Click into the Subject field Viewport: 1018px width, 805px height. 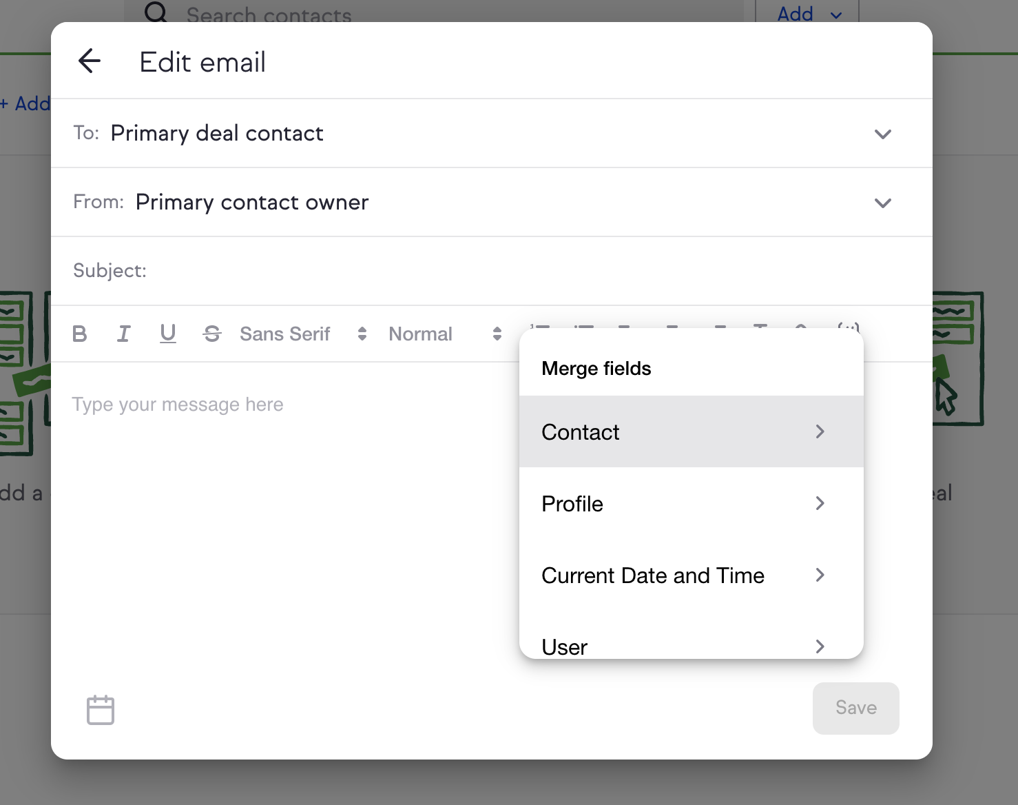click(x=492, y=271)
